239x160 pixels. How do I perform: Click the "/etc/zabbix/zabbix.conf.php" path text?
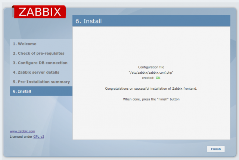[151, 73]
